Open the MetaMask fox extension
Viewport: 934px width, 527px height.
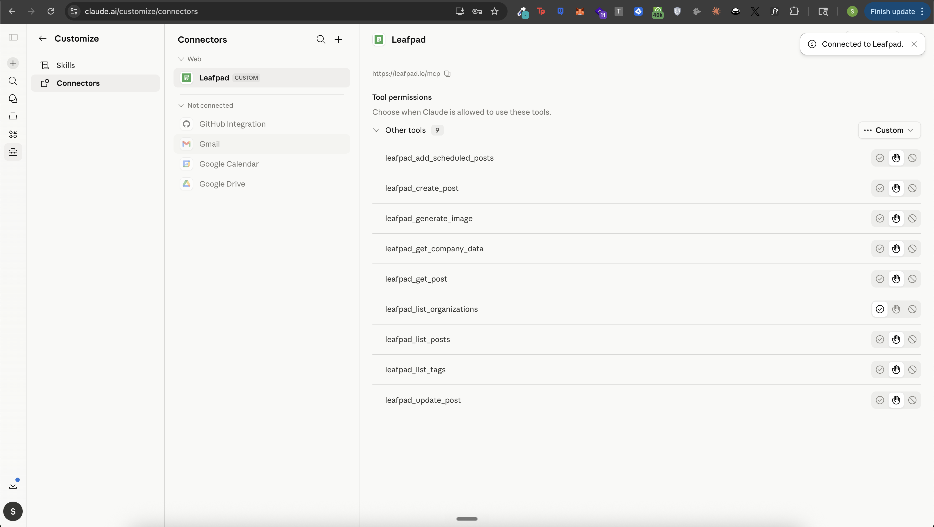coord(580,11)
